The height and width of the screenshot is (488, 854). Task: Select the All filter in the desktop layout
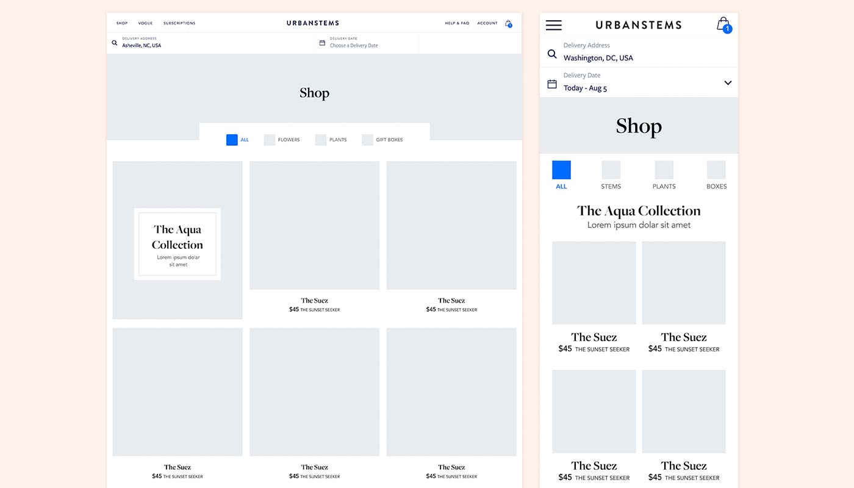pyautogui.click(x=238, y=140)
